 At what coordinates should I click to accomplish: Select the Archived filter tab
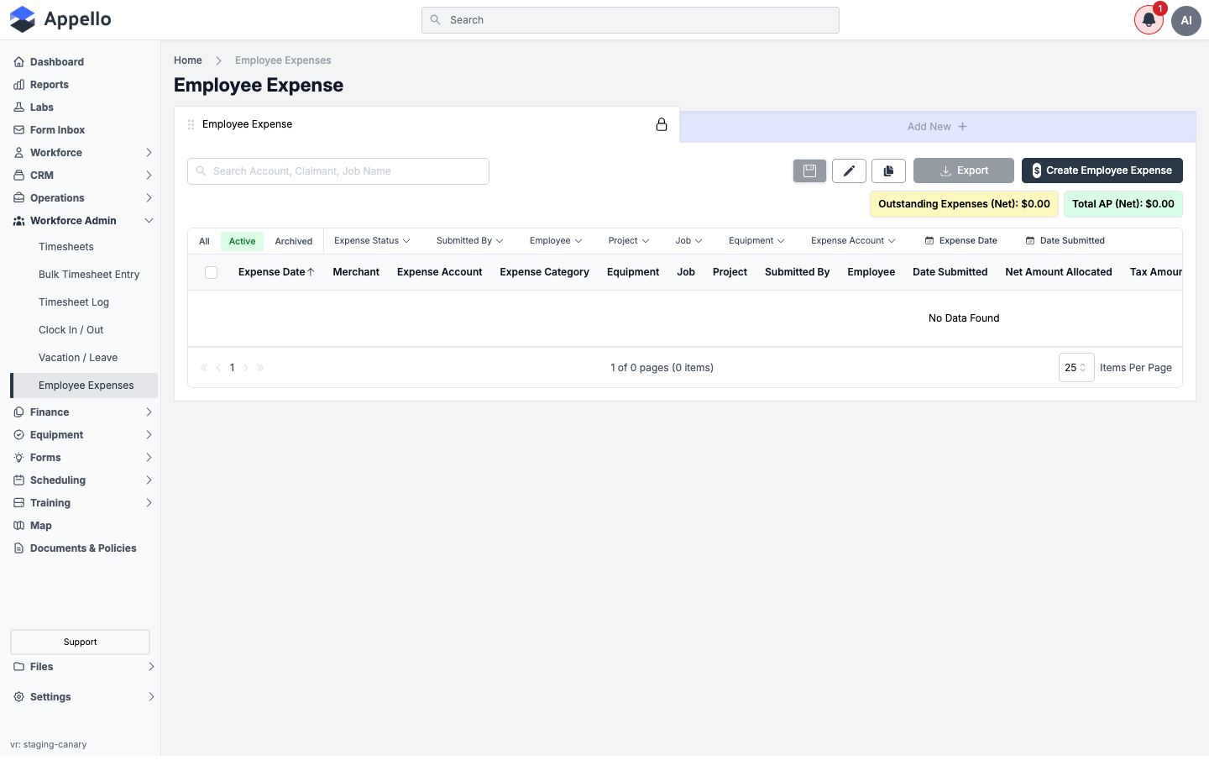pos(294,242)
